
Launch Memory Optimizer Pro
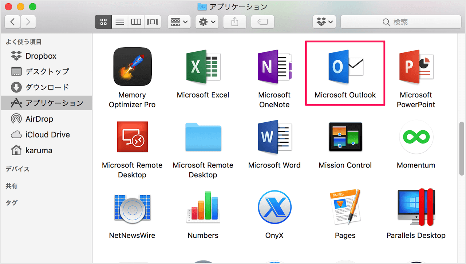[x=132, y=67]
